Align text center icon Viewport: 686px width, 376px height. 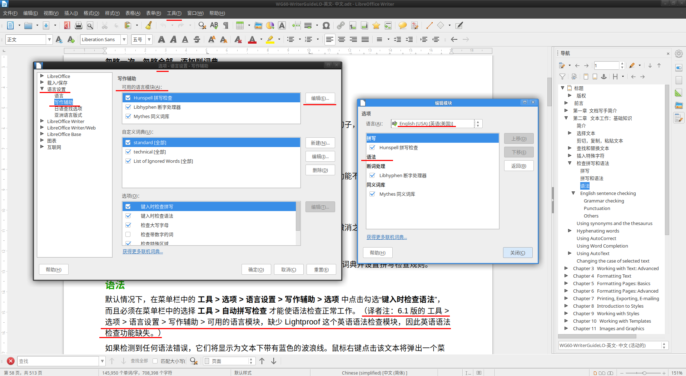[342, 39]
